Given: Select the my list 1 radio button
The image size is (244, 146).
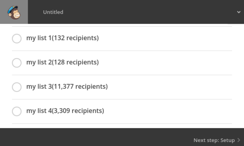Looking at the screenshot, I should tap(17, 39).
